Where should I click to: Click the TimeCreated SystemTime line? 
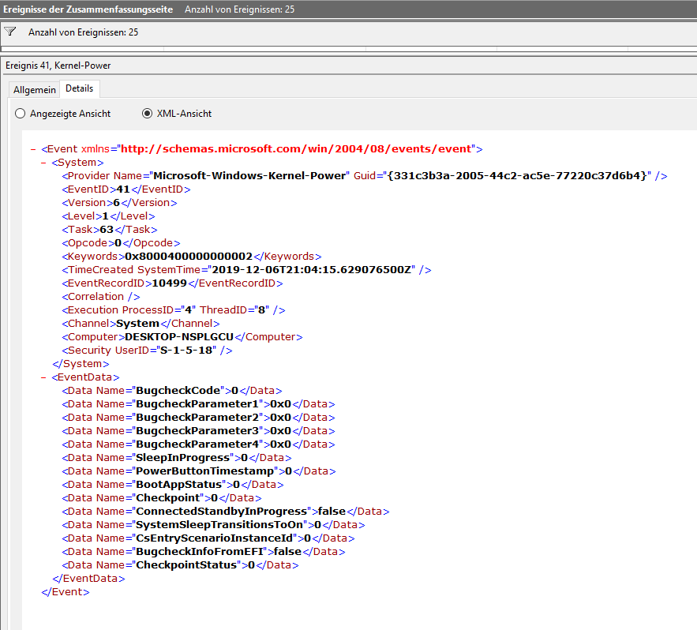click(x=247, y=270)
